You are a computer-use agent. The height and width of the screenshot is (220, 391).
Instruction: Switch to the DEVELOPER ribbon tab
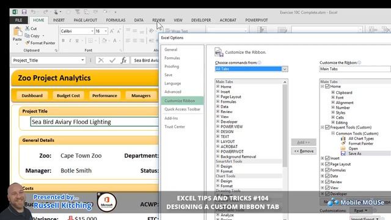(201, 20)
